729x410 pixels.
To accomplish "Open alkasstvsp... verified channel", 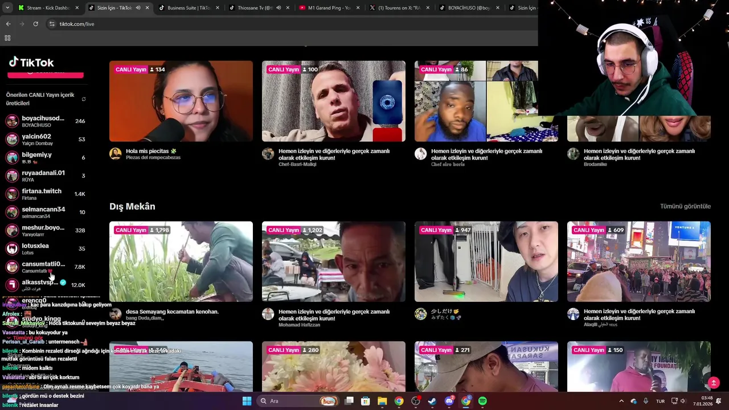I will click(x=46, y=285).
